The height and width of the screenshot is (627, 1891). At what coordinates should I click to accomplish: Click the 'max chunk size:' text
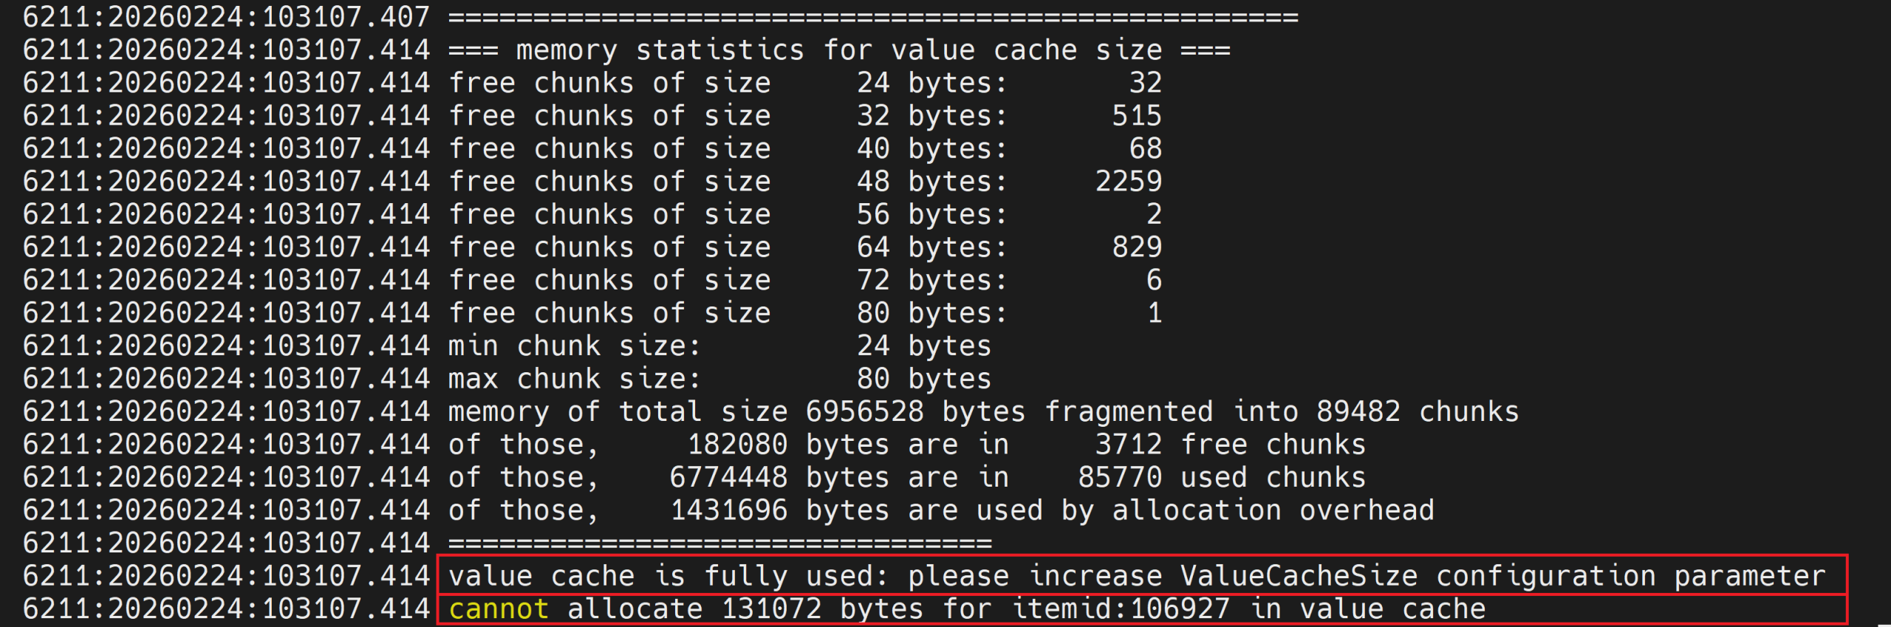[x=574, y=379]
